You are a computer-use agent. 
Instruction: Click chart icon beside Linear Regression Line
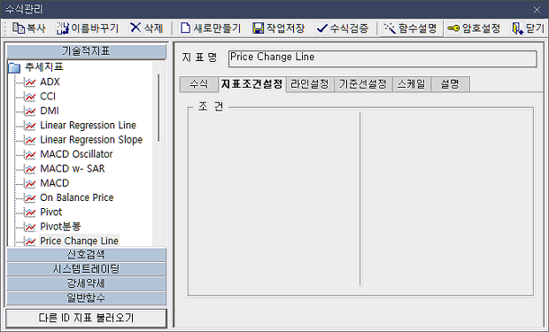(30, 126)
